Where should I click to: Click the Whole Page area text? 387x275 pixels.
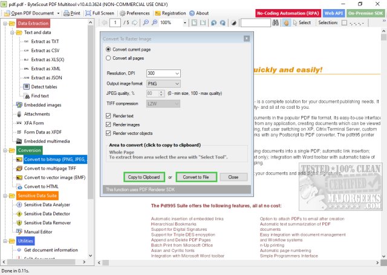122,152
